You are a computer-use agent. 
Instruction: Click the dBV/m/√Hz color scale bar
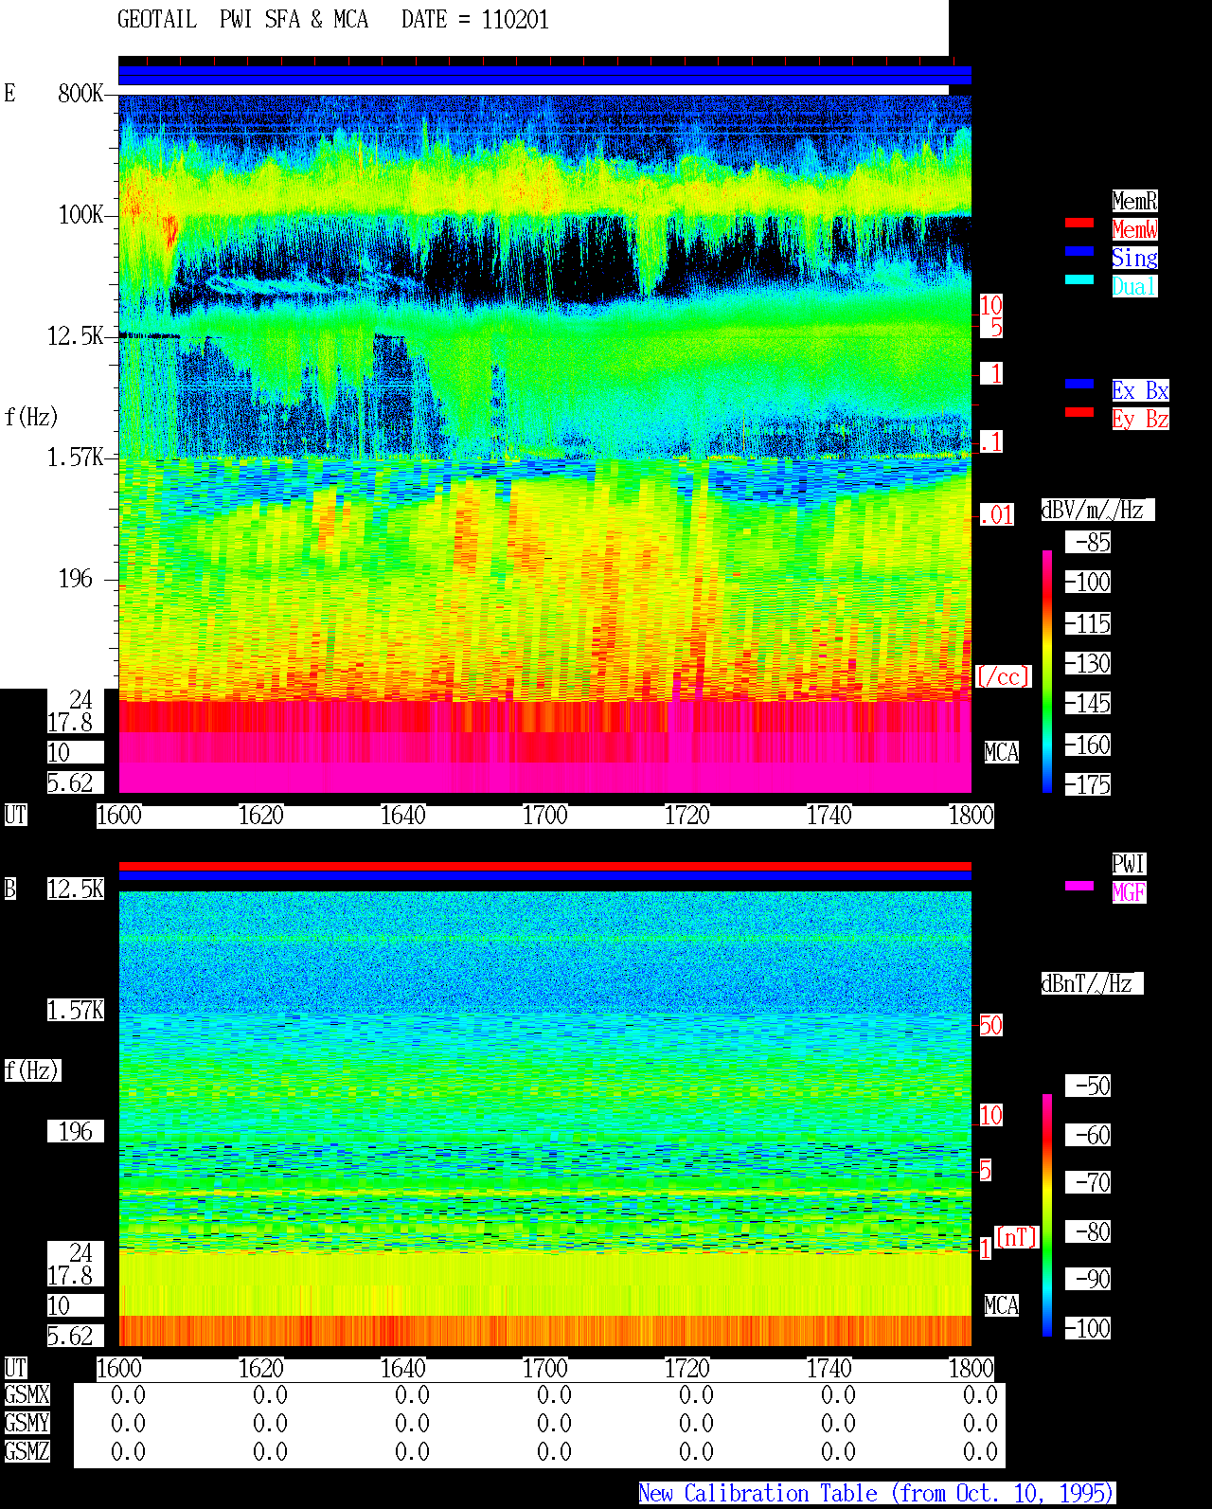(1047, 672)
